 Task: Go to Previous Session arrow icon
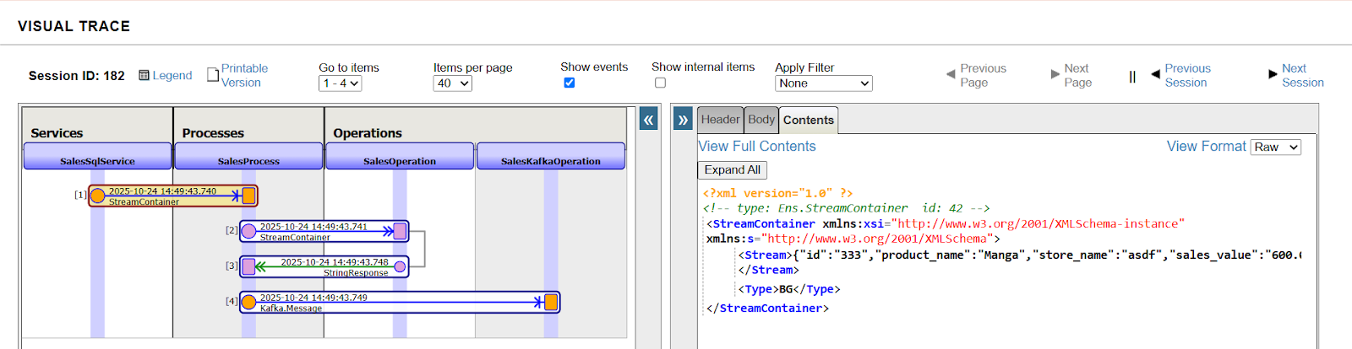click(1155, 75)
